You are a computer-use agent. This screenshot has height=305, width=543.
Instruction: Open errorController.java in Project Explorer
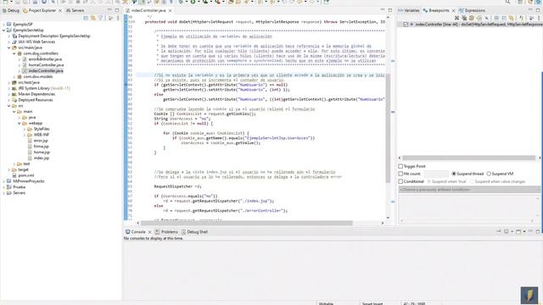pyautogui.click(x=45, y=59)
